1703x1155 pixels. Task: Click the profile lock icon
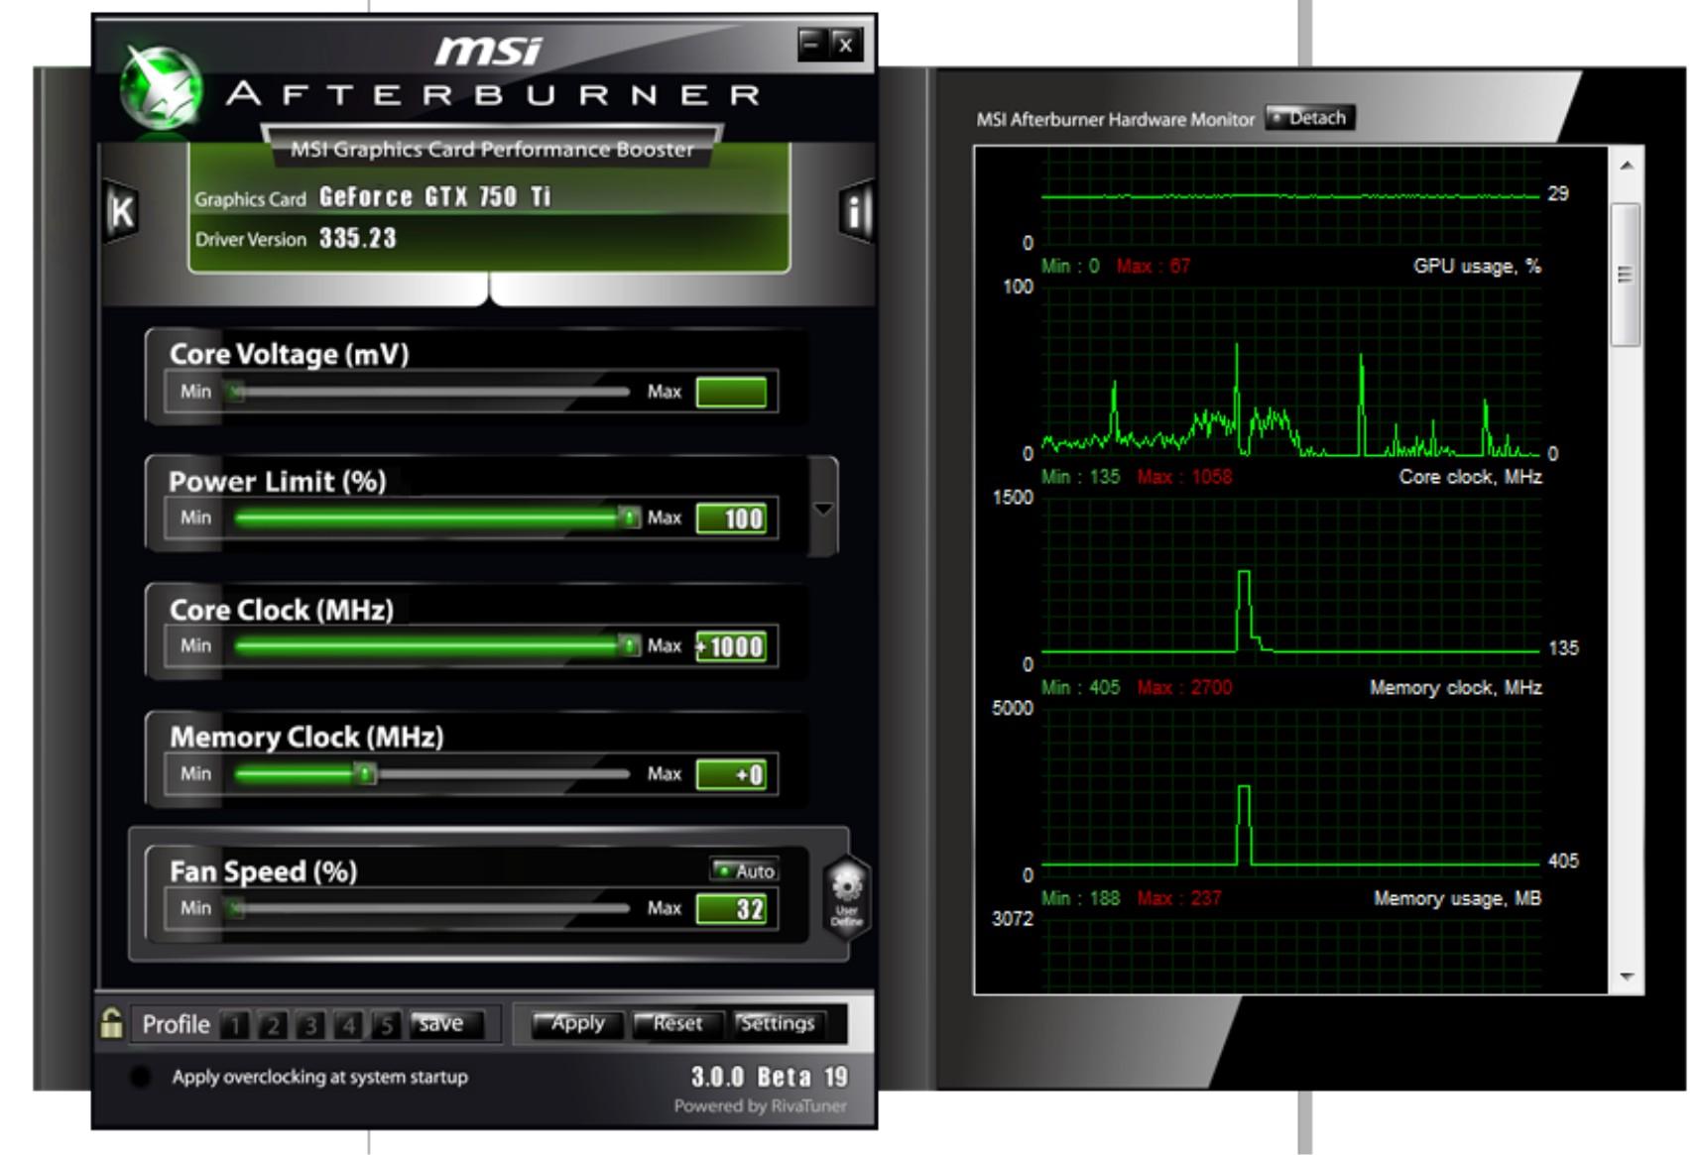pyautogui.click(x=111, y=1023)
